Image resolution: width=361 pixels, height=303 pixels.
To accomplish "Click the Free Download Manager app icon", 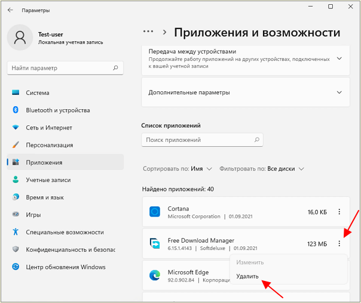I will click(155, 243).
